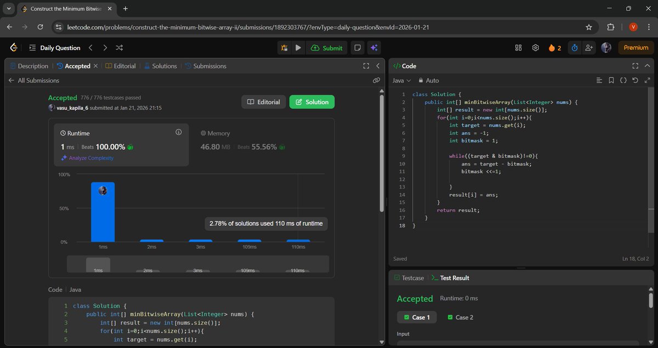
Task: Go back to All Submissions
Action: (x=33, y=80)
